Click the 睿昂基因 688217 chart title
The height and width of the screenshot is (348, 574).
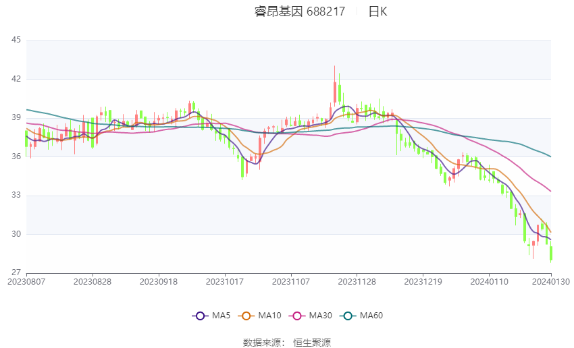tap(300, 11)
